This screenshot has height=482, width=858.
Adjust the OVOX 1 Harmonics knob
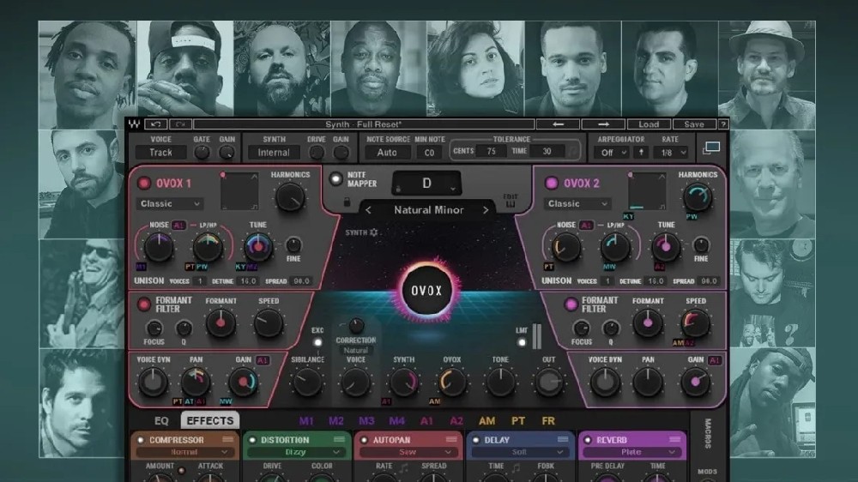[x=290, y=196]
